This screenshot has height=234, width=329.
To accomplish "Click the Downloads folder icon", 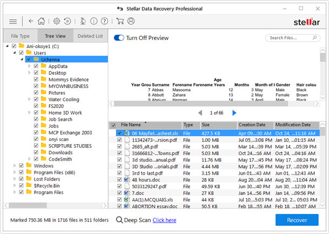I will coord(44,152).
